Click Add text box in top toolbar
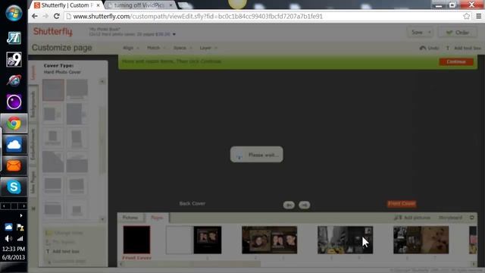This screenshot has width=485, height=273. pos(464,48)
